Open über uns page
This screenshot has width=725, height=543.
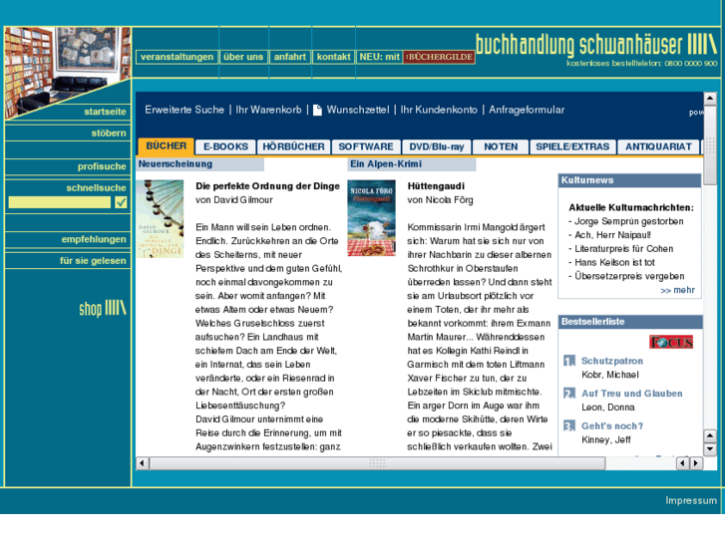[x=243, y=57]
